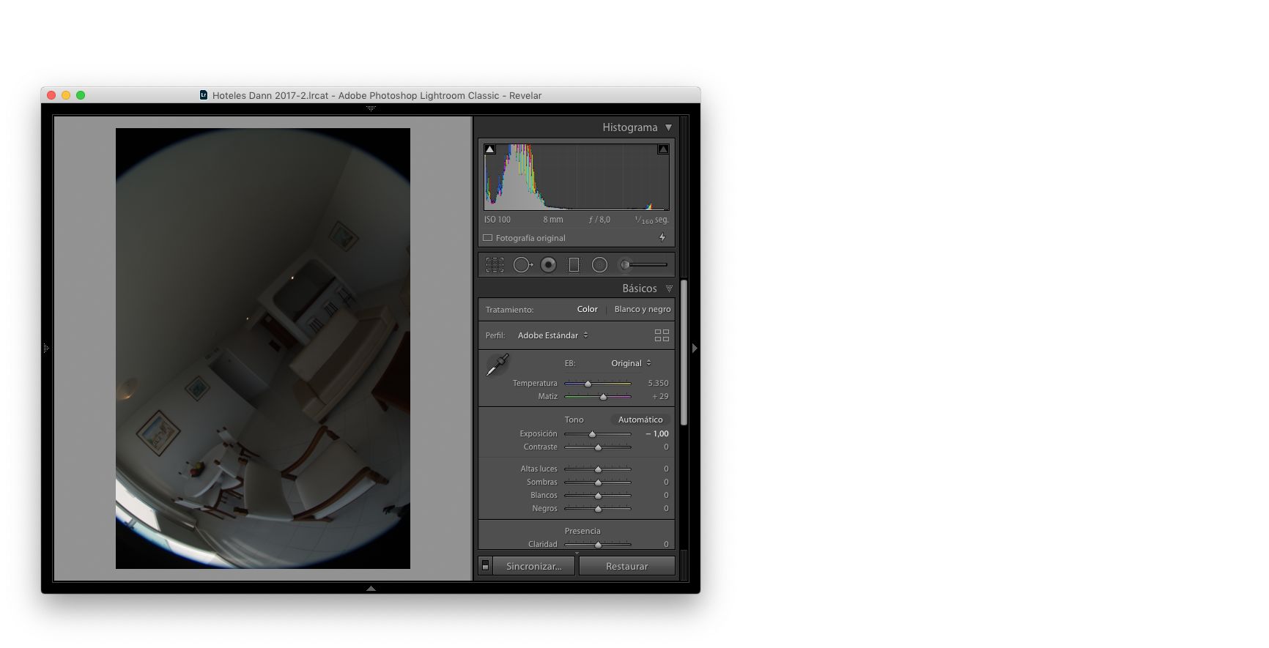Enable the Fotografía original checkbox
The image size is (1269, 648).
(488, 238)
